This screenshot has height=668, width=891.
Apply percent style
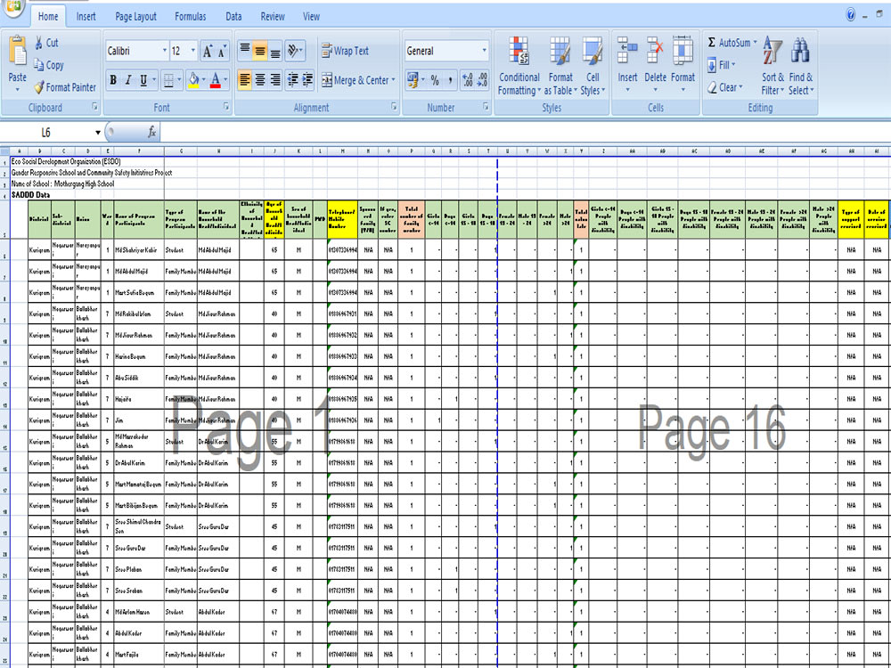pyautogui.click(x=435, y=80)
